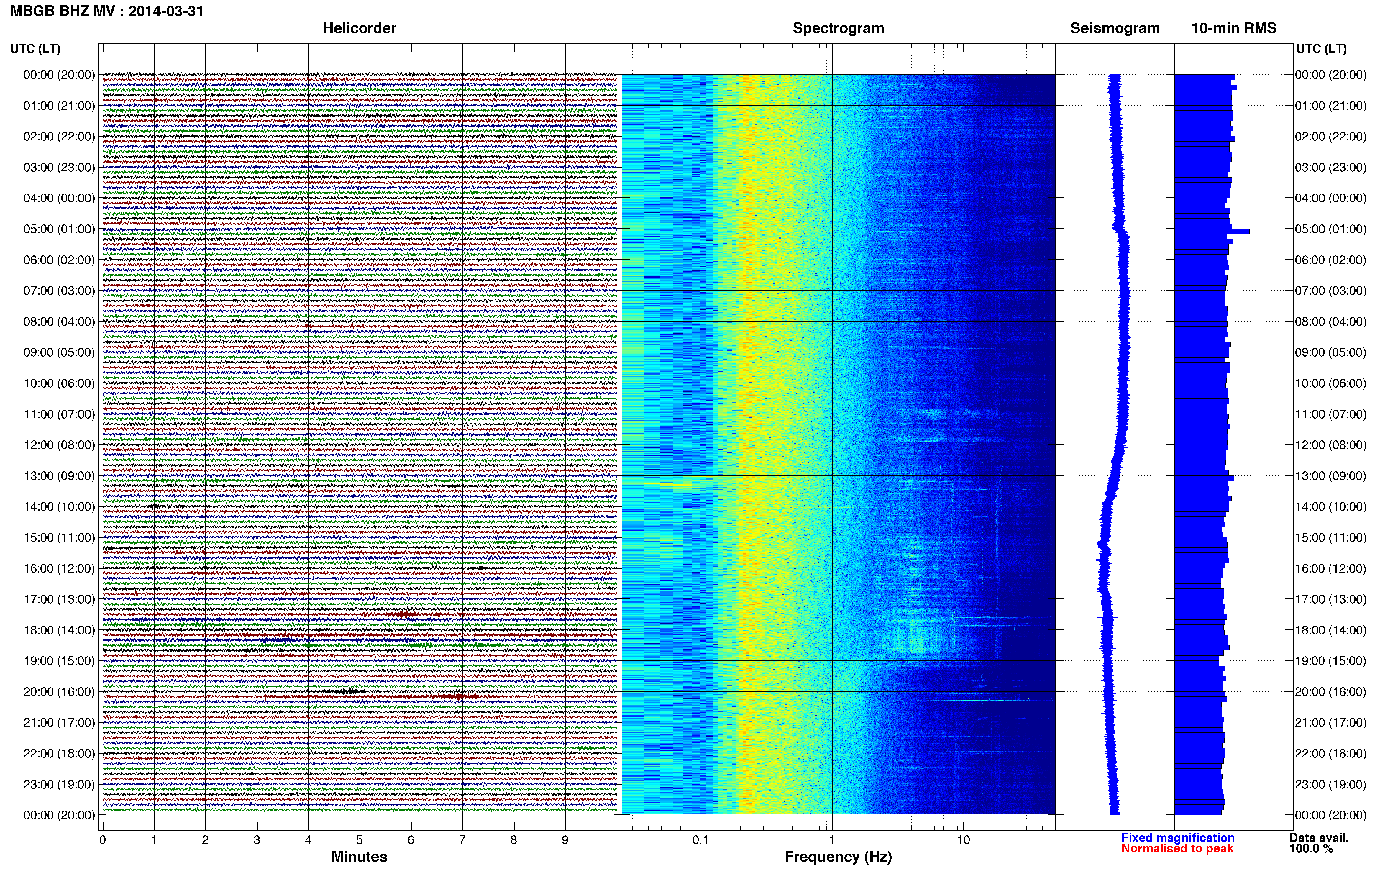
Task: Click the '4' tick on the Minutes axis
Action: (x=308, y=840)
